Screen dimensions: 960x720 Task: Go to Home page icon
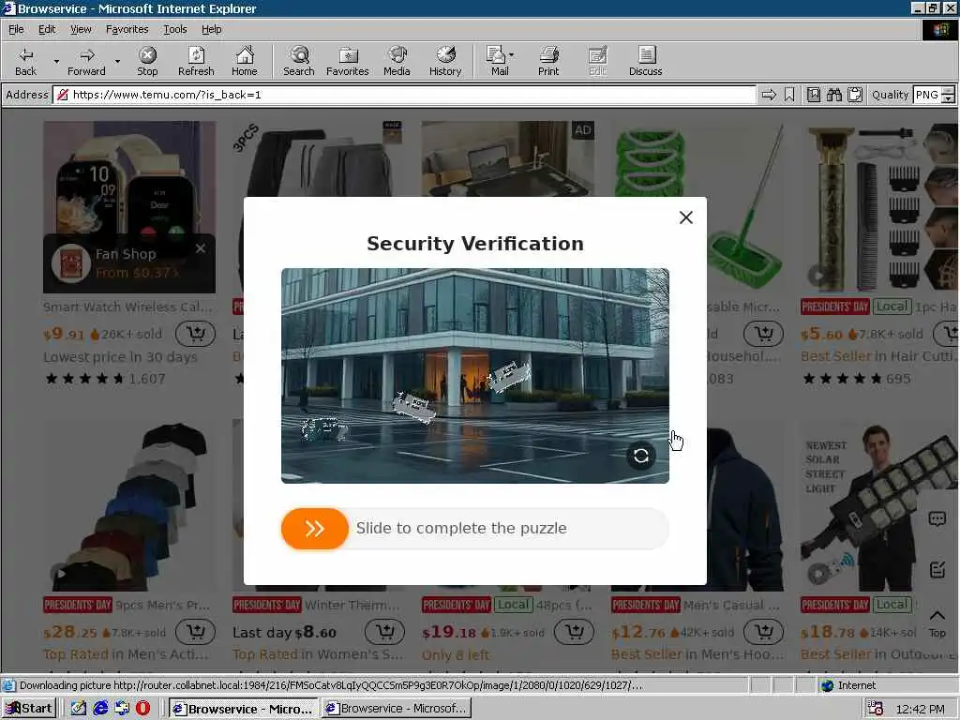(245, 61)
